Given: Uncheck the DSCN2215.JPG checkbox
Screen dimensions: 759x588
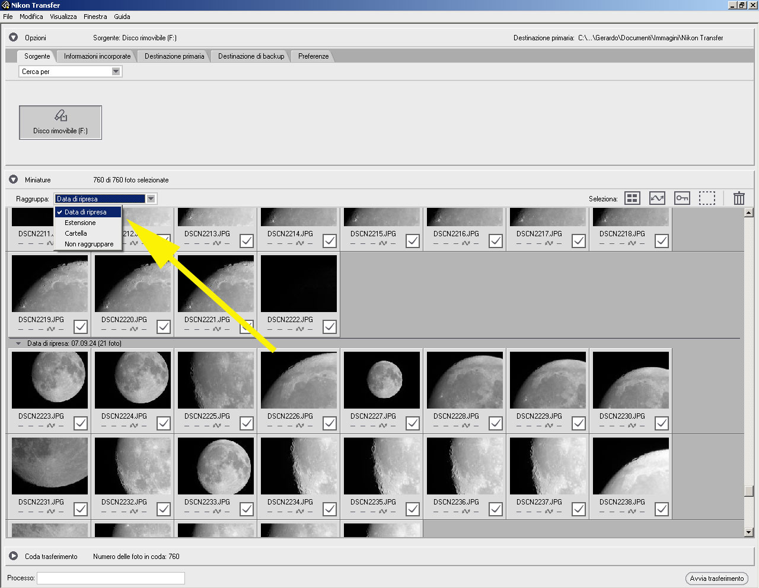Looking at the screenshot, I should (x=413, y=241).
